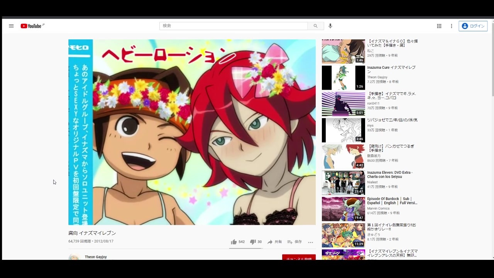Click channel name 'mys'

point(370,125)
